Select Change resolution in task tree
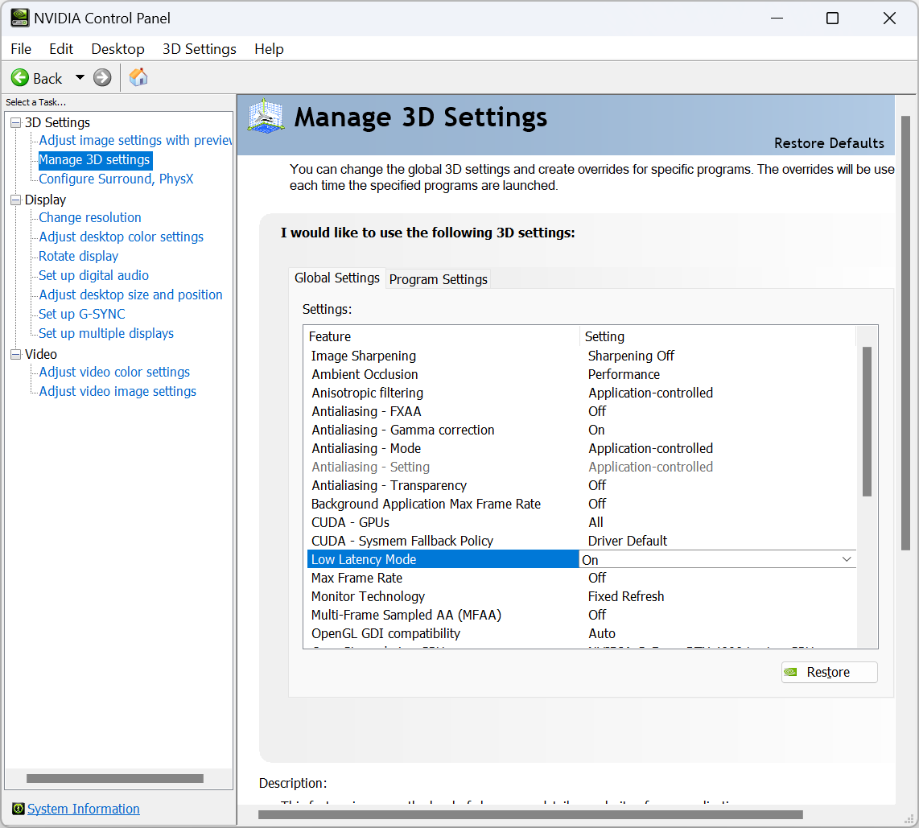Screen dimensions: 919x828 [90, 217]
